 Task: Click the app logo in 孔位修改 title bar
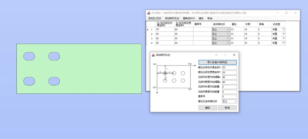148,13
